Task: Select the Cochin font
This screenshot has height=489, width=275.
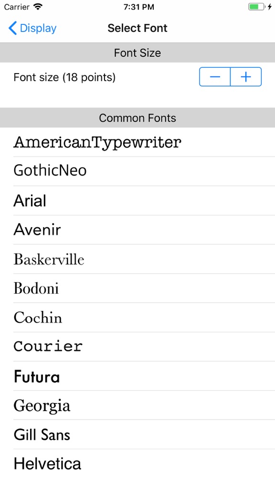Action: [x=137, y=318]
